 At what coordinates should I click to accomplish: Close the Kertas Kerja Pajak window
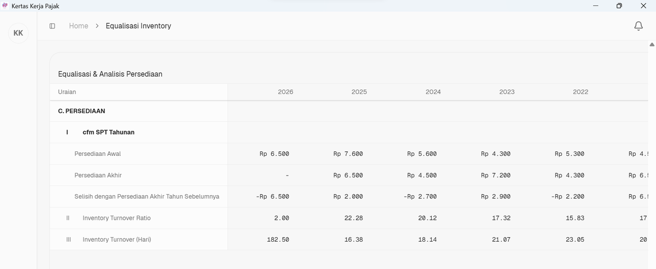[643, 6]
